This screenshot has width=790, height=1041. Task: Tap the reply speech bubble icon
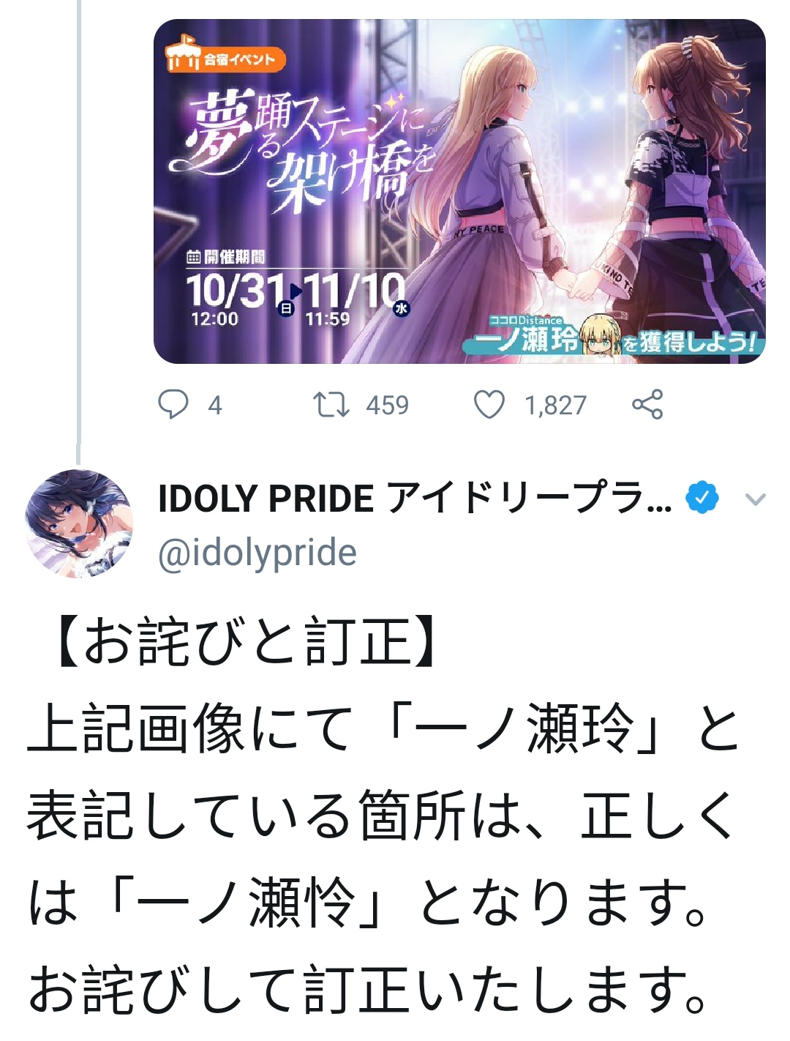[173, 404]
